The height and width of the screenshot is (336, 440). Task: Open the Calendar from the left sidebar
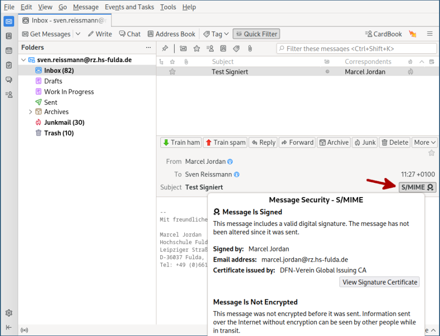[8, 51]
